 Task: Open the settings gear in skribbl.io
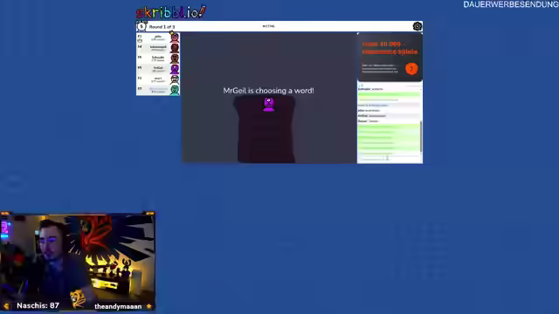click(x=418, y=26)
